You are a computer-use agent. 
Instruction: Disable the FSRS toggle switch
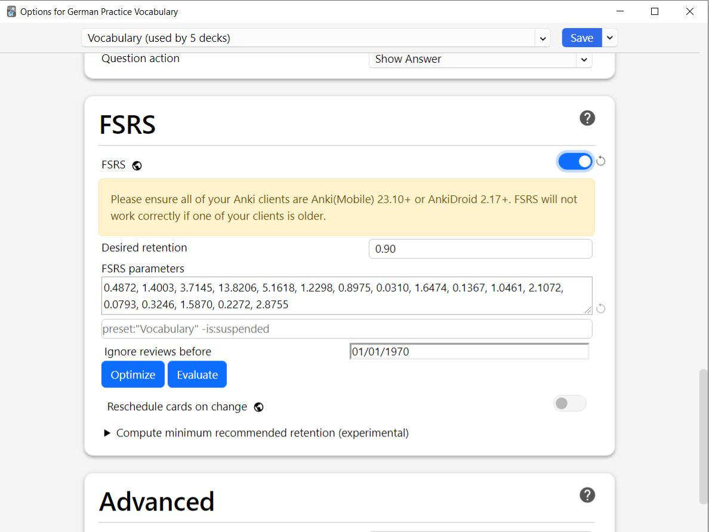tap(575, 161)
